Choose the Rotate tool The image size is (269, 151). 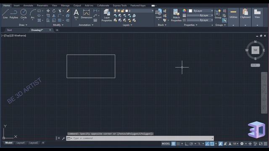click(54, 11)
